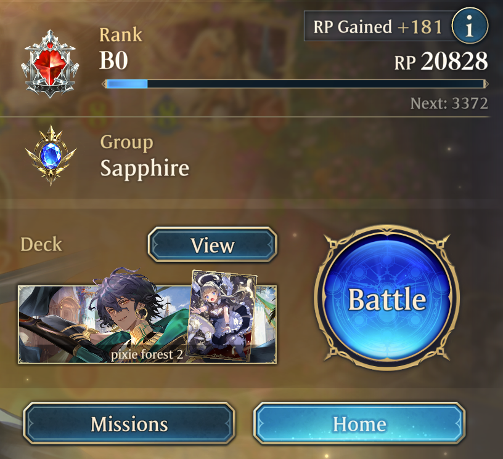The width and height of the screenshot is (503, 459).
Task: Click the Rank heading label
Action: coord(121,34)
